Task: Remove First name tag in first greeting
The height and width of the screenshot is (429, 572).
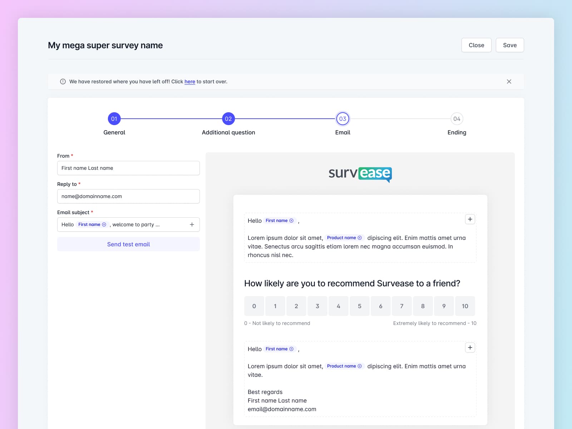Action: tap(291, 221)
